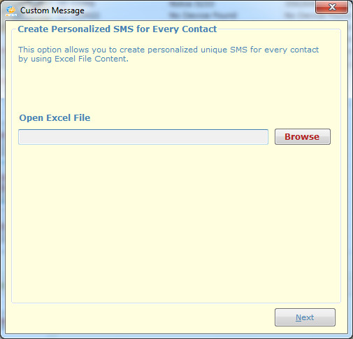Click the 'by using Excel File Content' line
This screenshot has width=353, height=339.
[73, 59]
